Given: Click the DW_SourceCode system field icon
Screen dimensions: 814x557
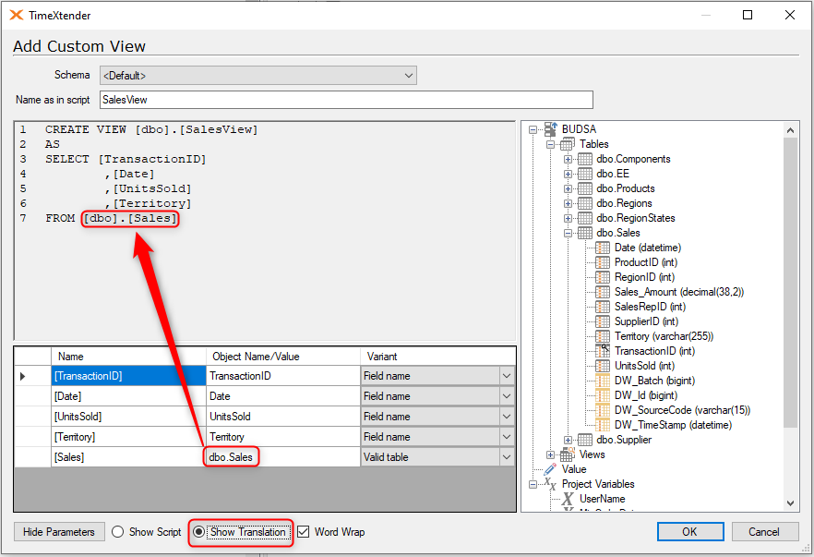Looking at the screenshot, I should click(x=603, y=410).
